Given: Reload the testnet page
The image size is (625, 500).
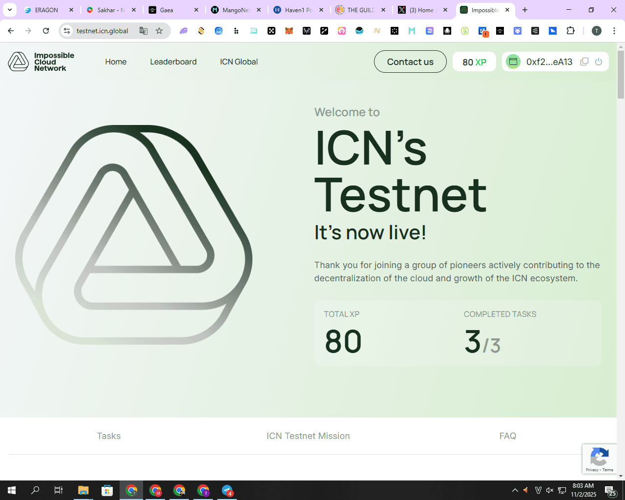Looking at the screenshot, I should tap(46, 31).
